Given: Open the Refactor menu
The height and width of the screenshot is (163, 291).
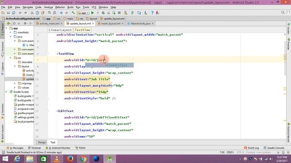Looking at the screenshot, I should (60, 7).
